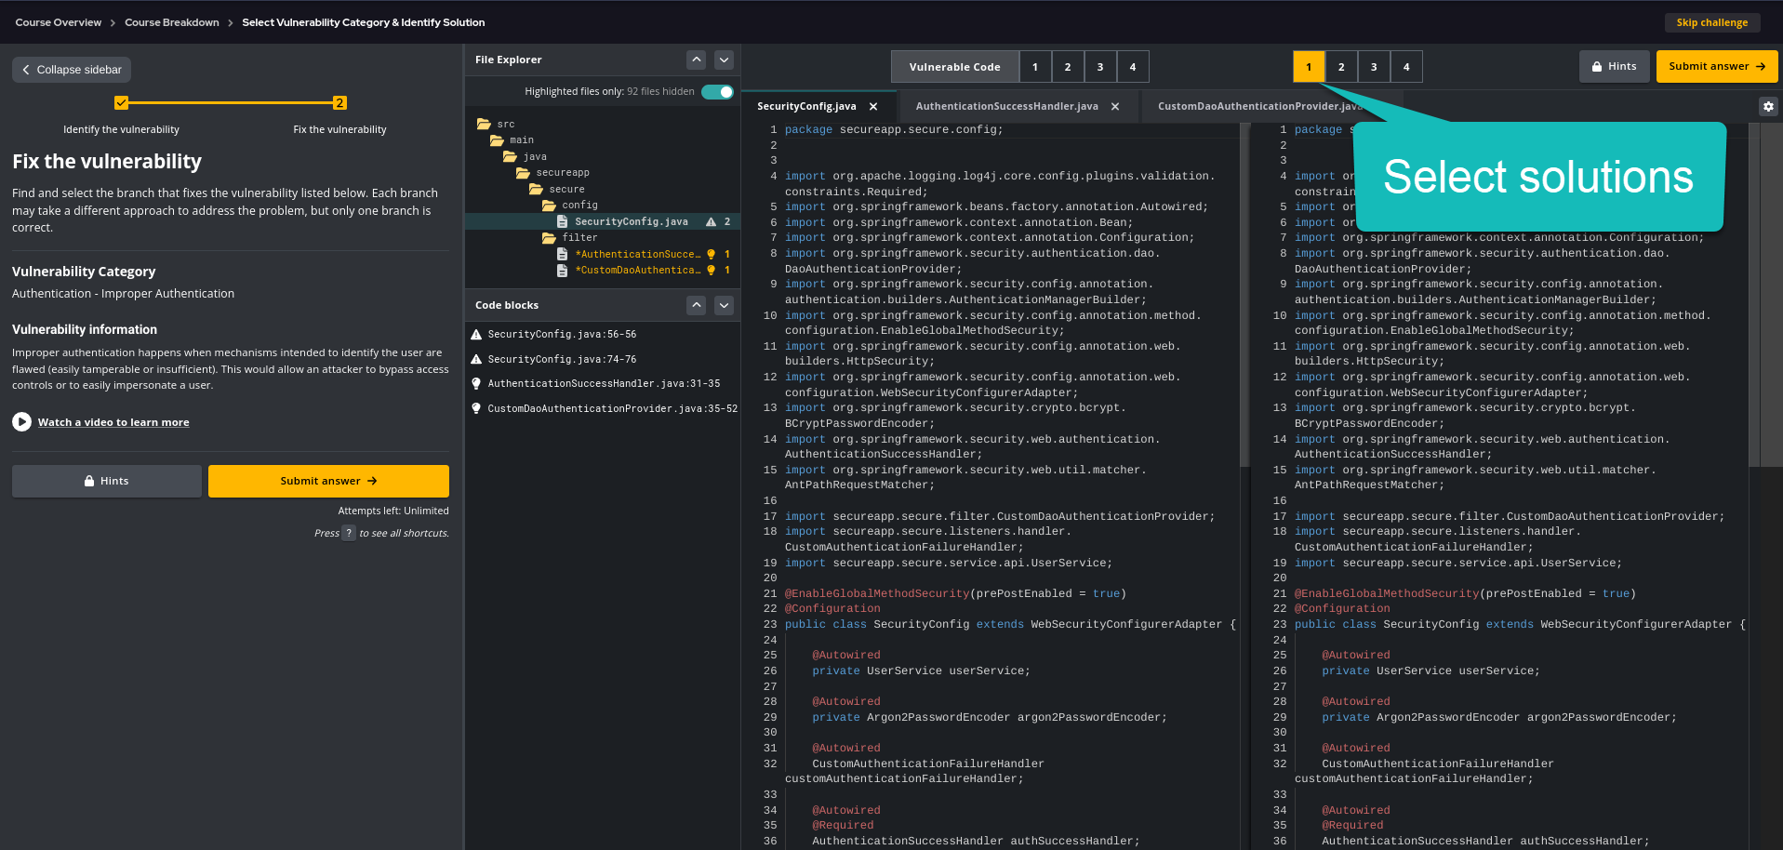Toggle Highlighted files only switch
1783x850 pixels.
[x=717, y=91]
